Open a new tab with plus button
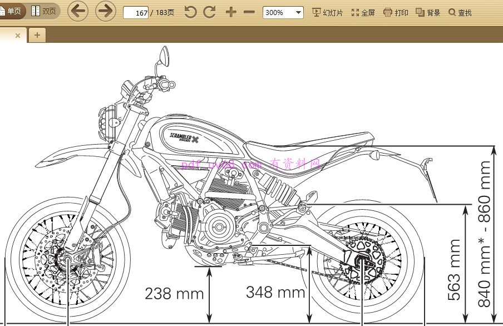Image resolution: width=503 pixels, height=326 pixels. (37, 35)
